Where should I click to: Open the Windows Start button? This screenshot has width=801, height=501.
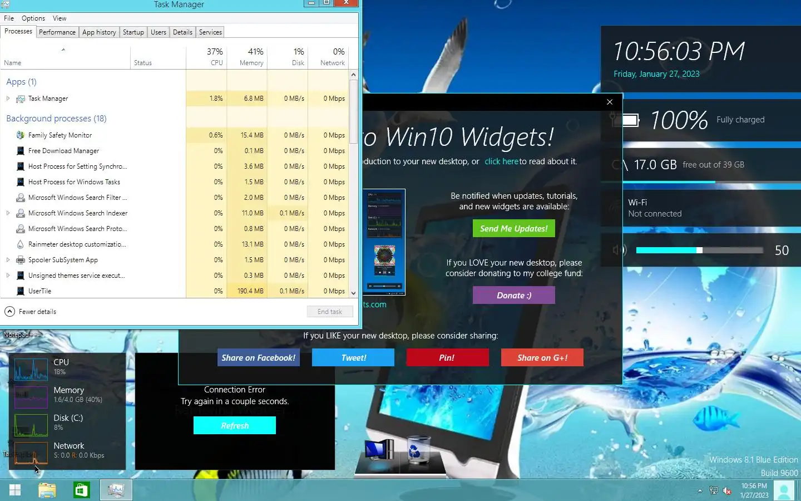15,490
